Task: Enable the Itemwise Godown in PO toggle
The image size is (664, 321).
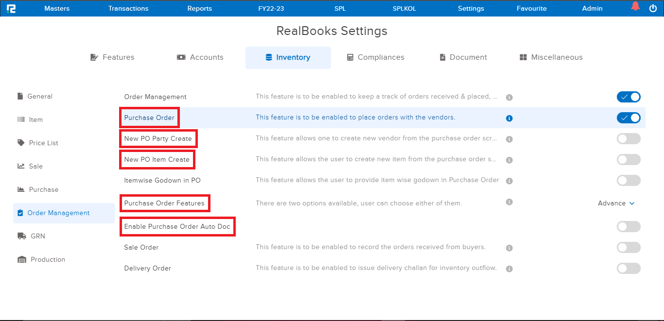Action: (x=629, y=180)
